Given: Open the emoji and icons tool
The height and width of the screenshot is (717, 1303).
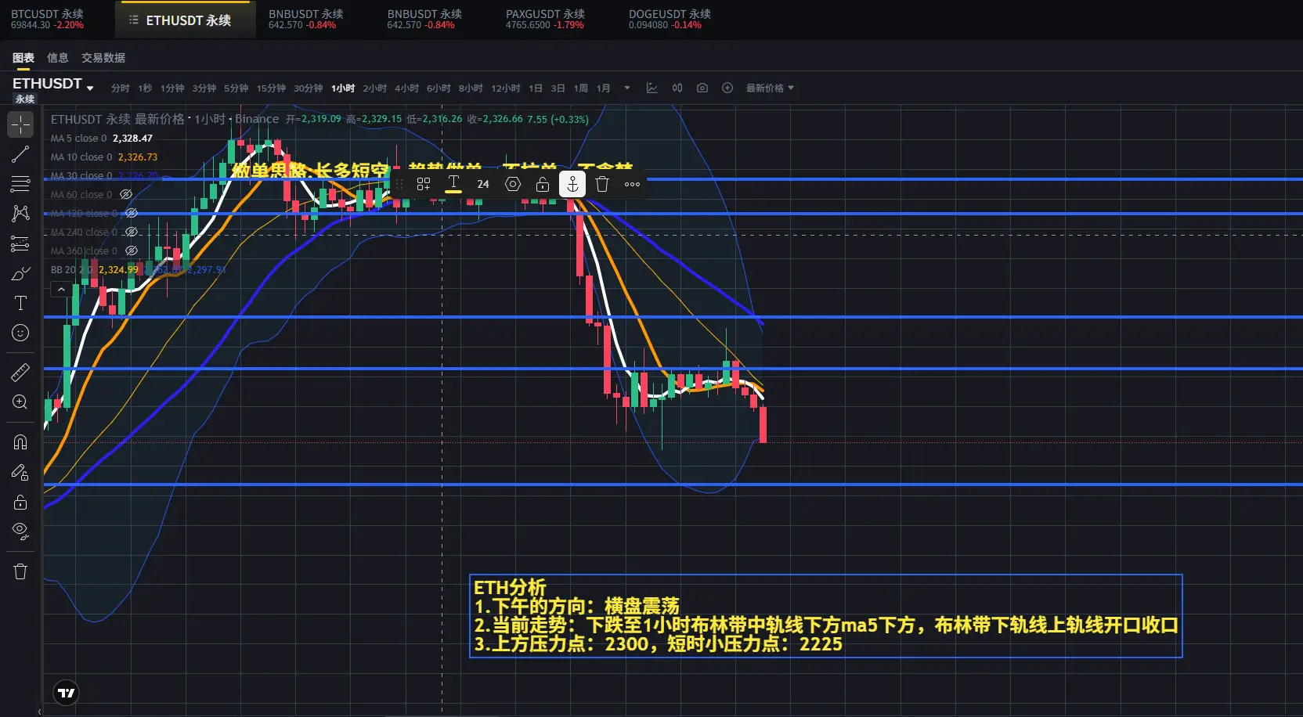Looking at the screenshot, I should click(x=20, y=333).
